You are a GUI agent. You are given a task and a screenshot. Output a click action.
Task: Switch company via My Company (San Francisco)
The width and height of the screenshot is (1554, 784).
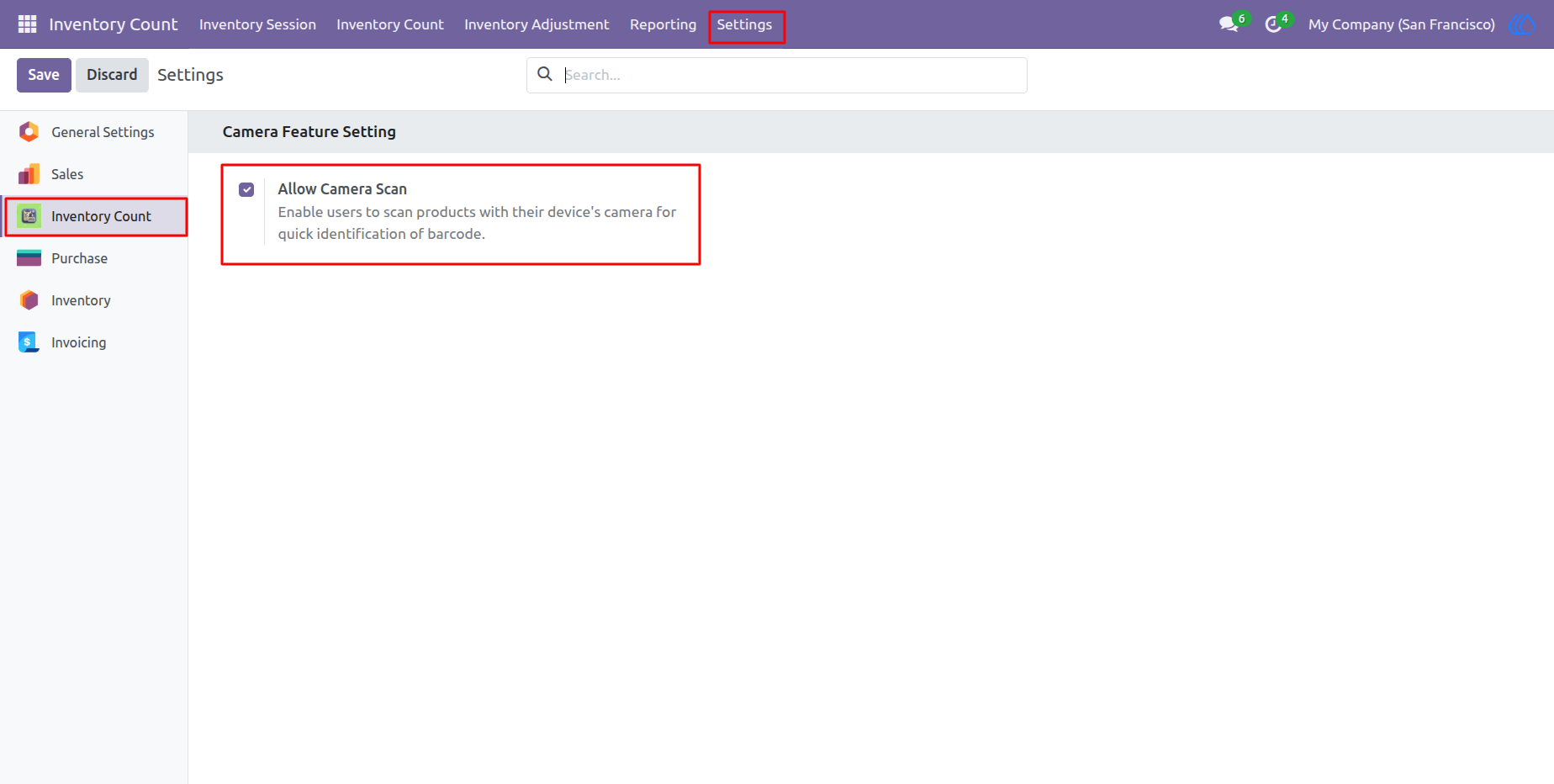(1401, 24)
